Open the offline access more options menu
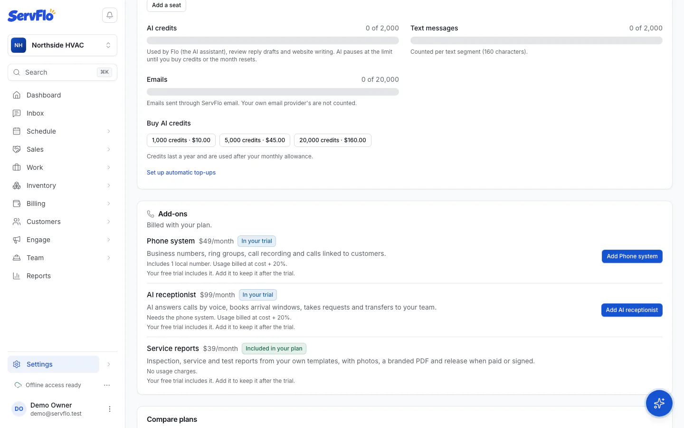684x428 pixels. (107, 385)
